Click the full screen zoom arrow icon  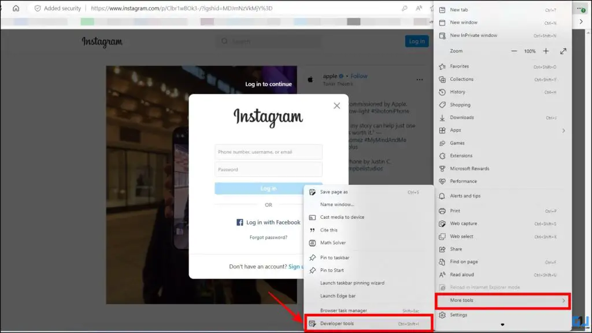point(563,51)
